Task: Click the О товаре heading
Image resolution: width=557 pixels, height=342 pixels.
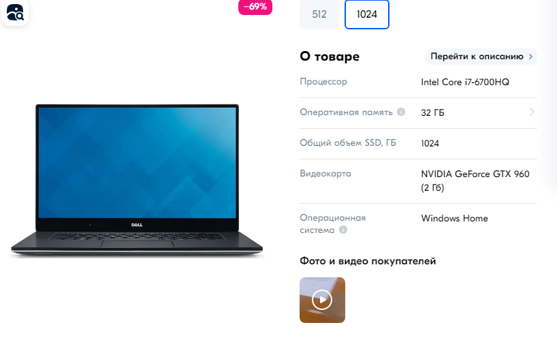Action: pyautogui.click(x=330, y=56)
